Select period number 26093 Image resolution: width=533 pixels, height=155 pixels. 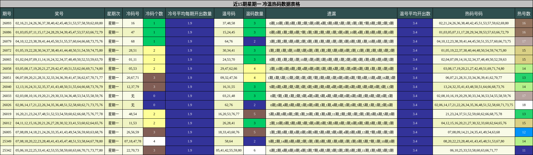[x=7, y=23]
